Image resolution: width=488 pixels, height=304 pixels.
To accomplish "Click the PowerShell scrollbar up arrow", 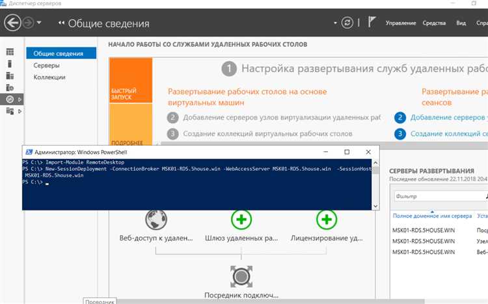I will coord(375,163).
